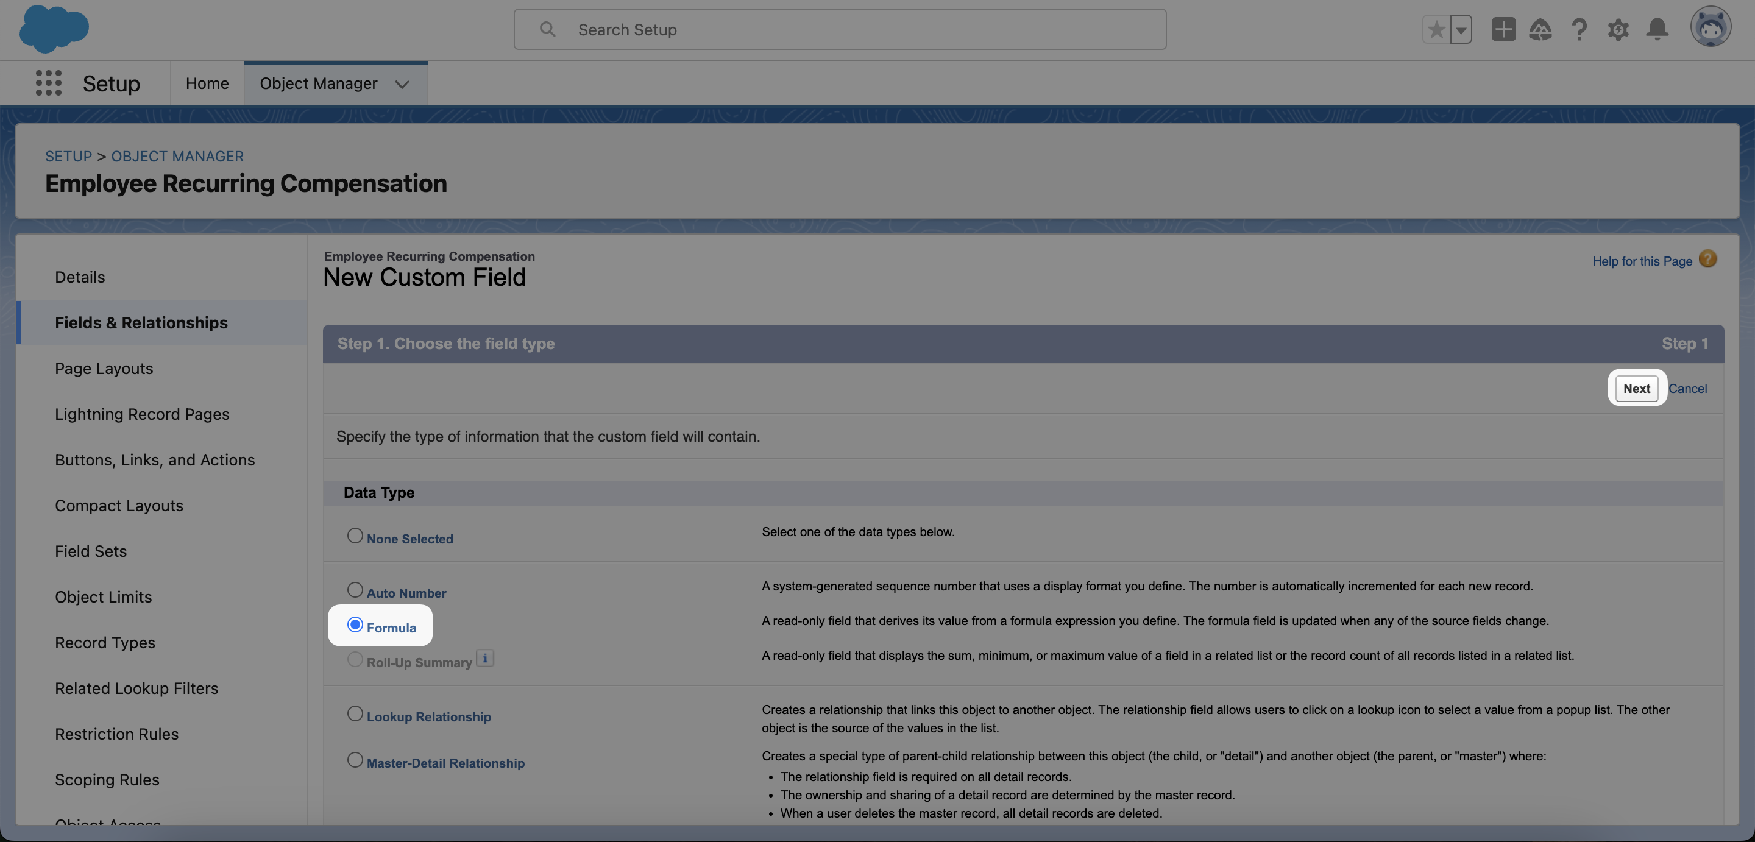
Task: Open the Trailhead guidance icon
Action: [1540, 29]
